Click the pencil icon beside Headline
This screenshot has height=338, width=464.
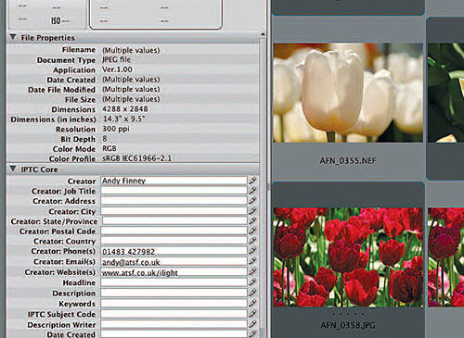252,282
